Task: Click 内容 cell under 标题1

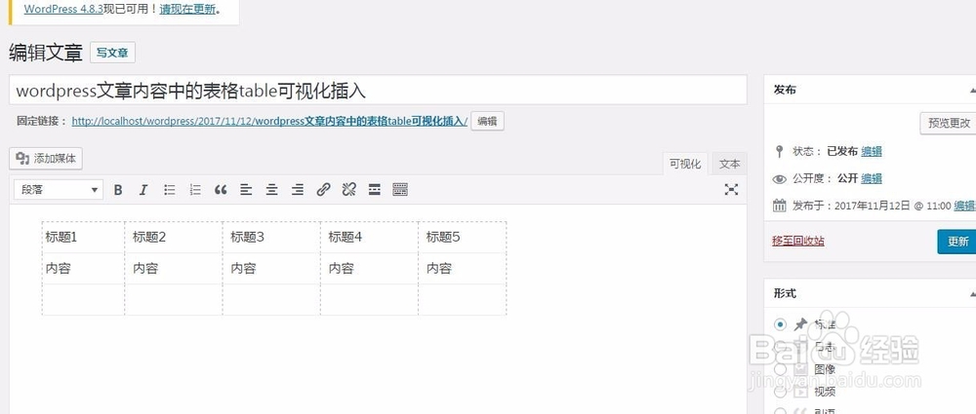Action: coord(83,269)
